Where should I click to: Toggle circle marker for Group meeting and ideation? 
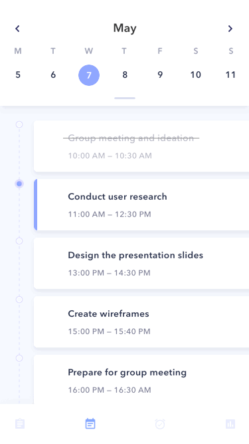coord(19,124)
